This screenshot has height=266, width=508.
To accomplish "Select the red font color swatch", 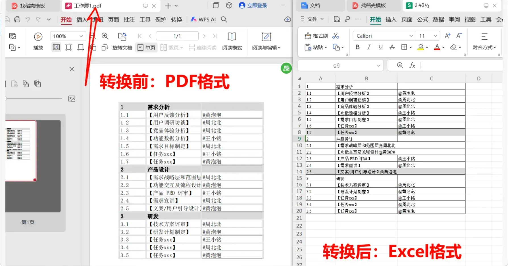I will click(438, 49).
